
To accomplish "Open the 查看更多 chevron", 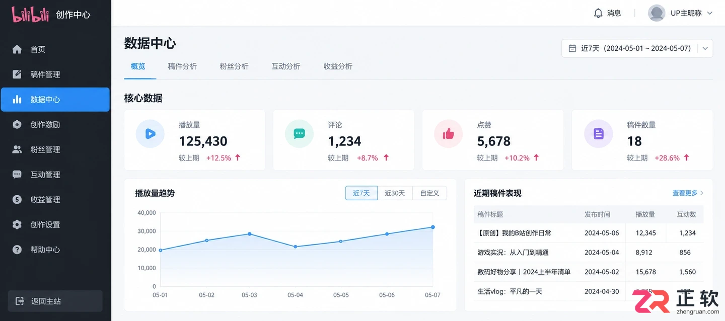I will coord(702,193).
